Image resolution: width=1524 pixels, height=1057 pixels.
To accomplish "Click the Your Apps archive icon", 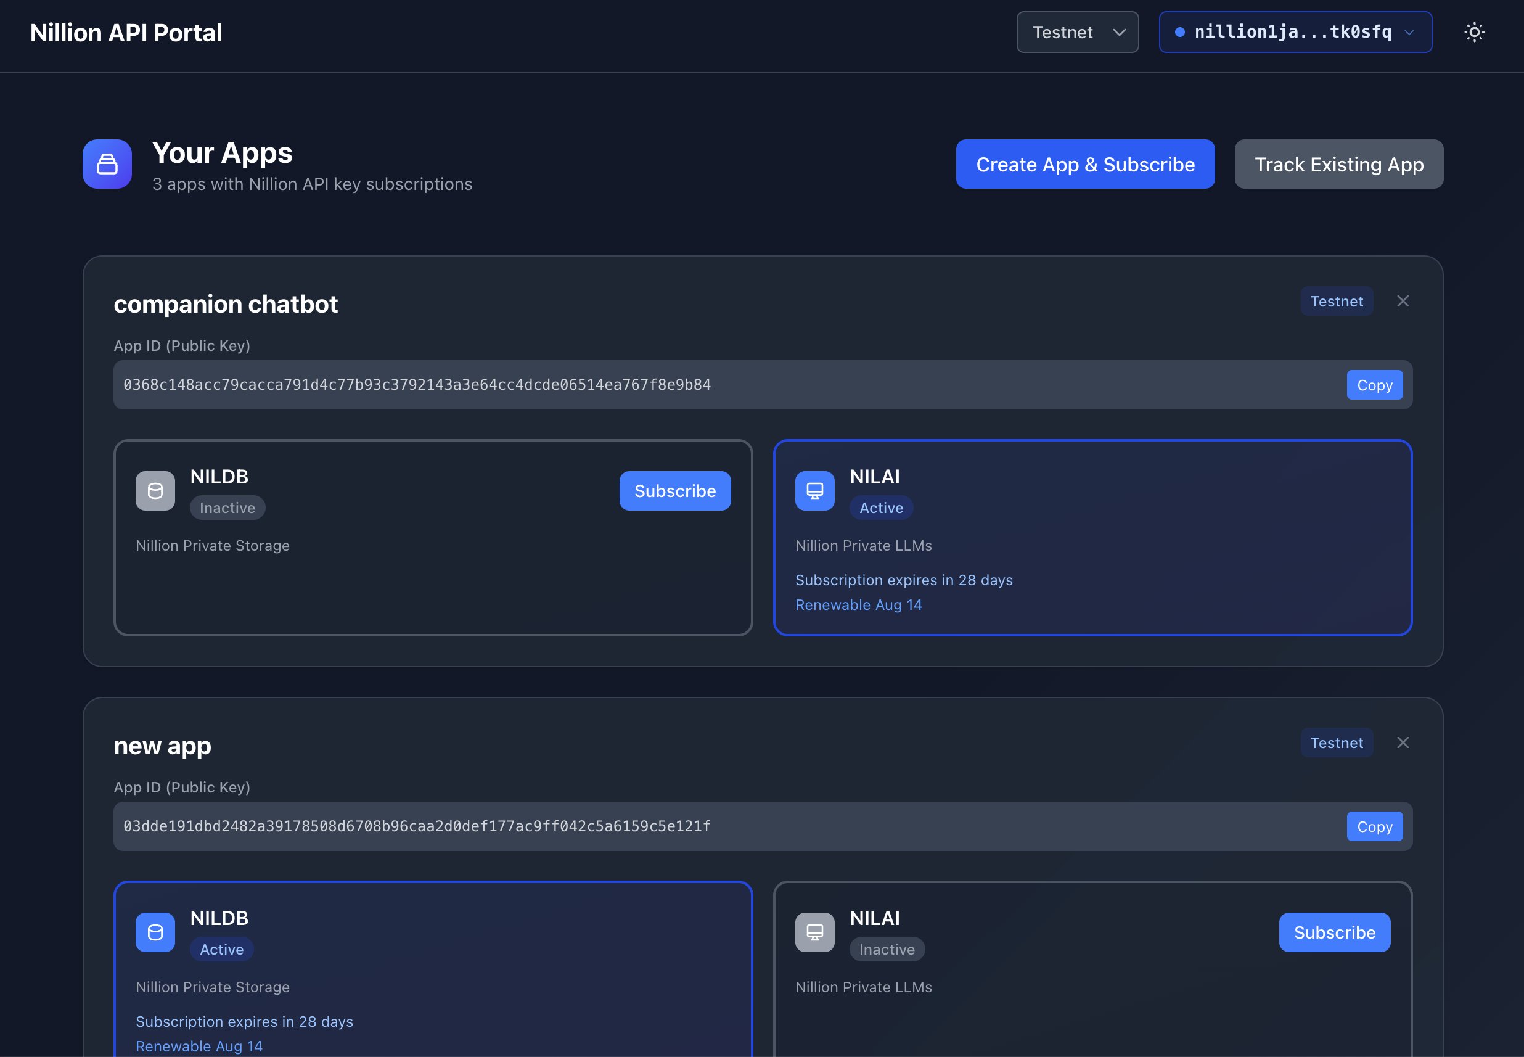I will [106, 163].
